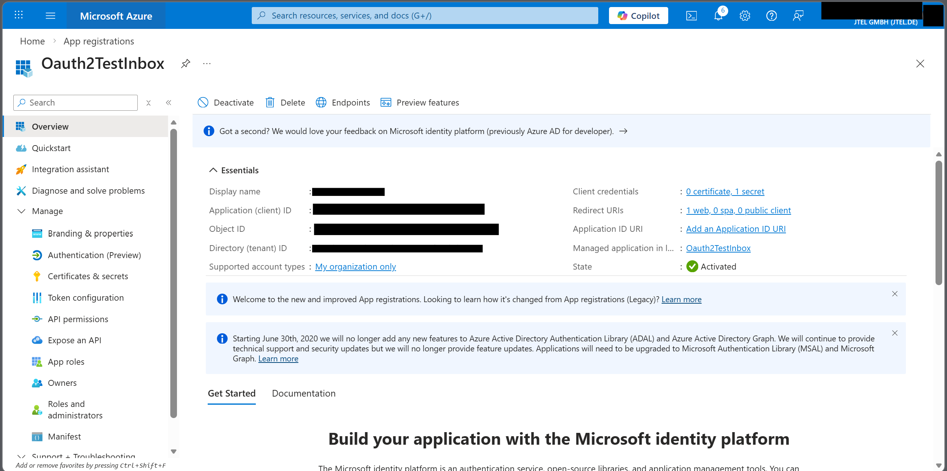
Task: Dismiss the ADAL deprecation notice
Action: (x=894, y=333)
